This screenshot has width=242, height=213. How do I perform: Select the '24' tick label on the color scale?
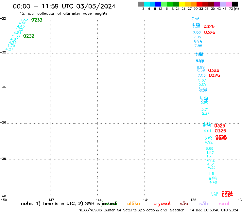(183, 9)
